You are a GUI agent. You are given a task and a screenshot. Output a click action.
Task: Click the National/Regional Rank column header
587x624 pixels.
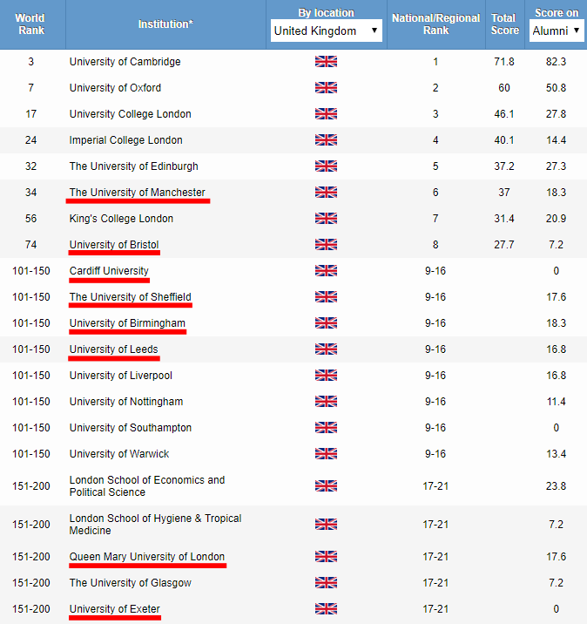[x=435, y=24]
